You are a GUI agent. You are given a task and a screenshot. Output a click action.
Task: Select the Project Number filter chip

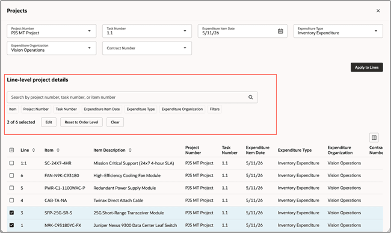point(36,109)
